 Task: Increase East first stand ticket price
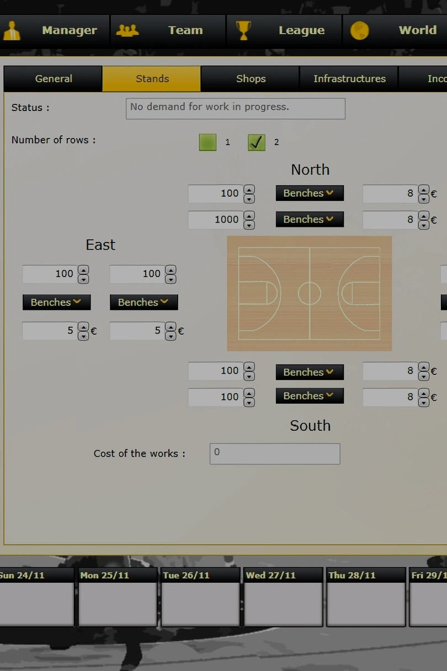coord(83,327)
